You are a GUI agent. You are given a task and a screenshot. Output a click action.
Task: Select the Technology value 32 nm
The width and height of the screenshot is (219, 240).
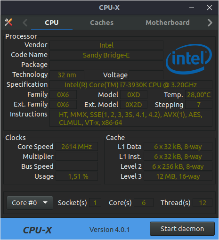click(67, 75)
